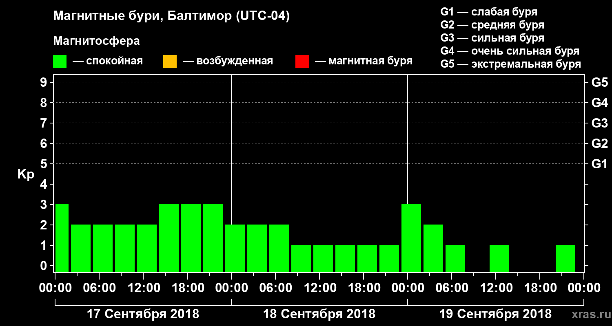
Task: Click the Kp 3 bar at 00:00 on 19 September
Action: coord(411,238)
